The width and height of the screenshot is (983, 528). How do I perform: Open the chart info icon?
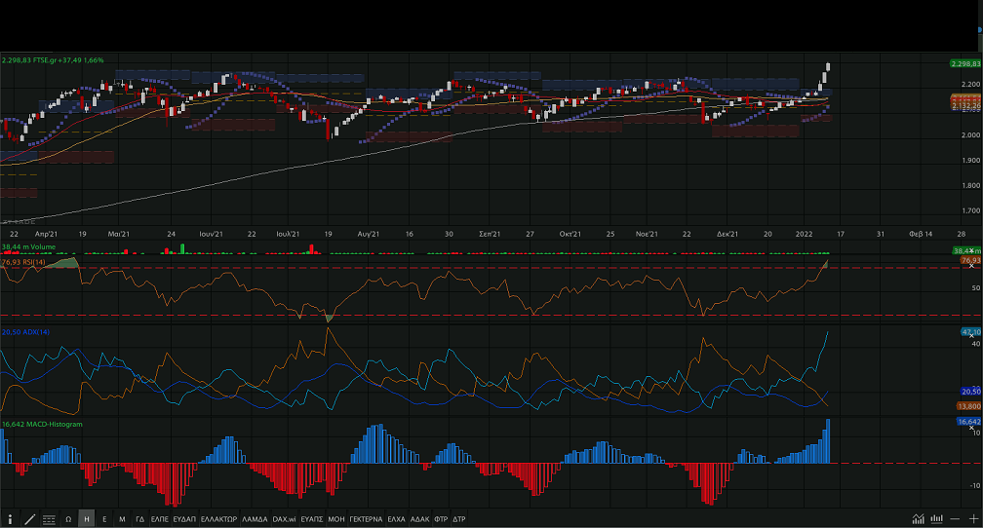click(x=10, y=519)
